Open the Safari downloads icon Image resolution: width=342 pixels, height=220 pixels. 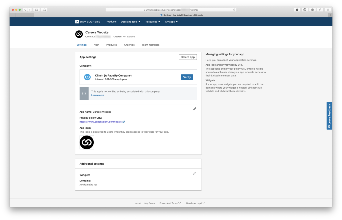[297, 10]
